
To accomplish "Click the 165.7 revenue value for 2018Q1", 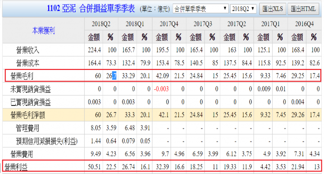I will coord(128,50).
